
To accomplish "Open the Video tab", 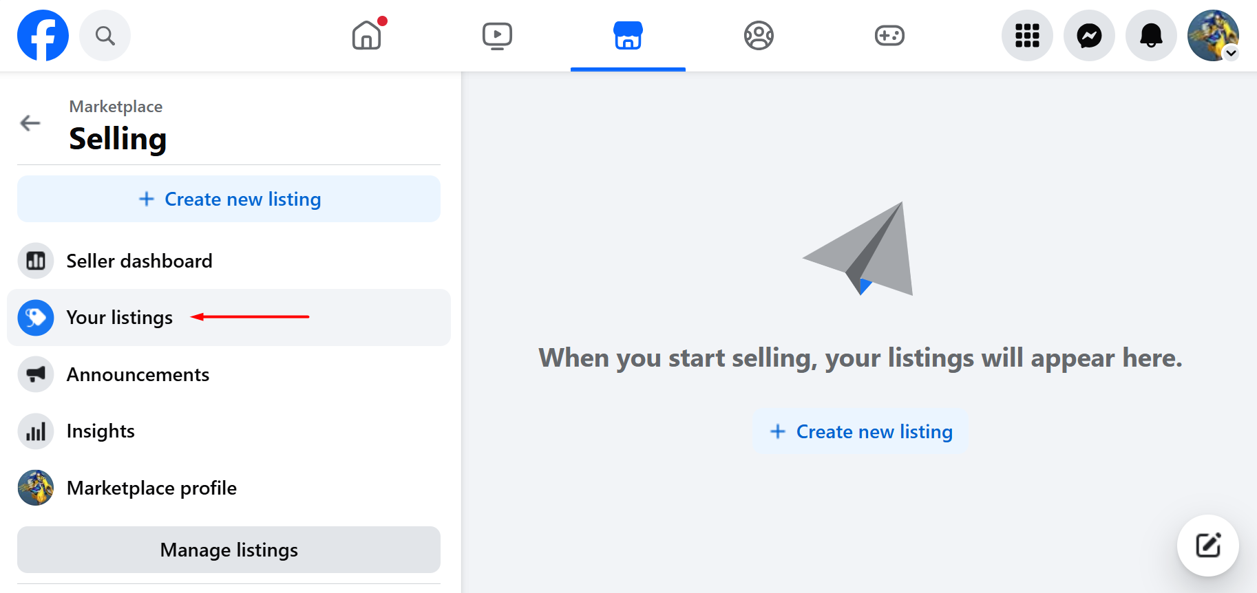I will [497, 36].
